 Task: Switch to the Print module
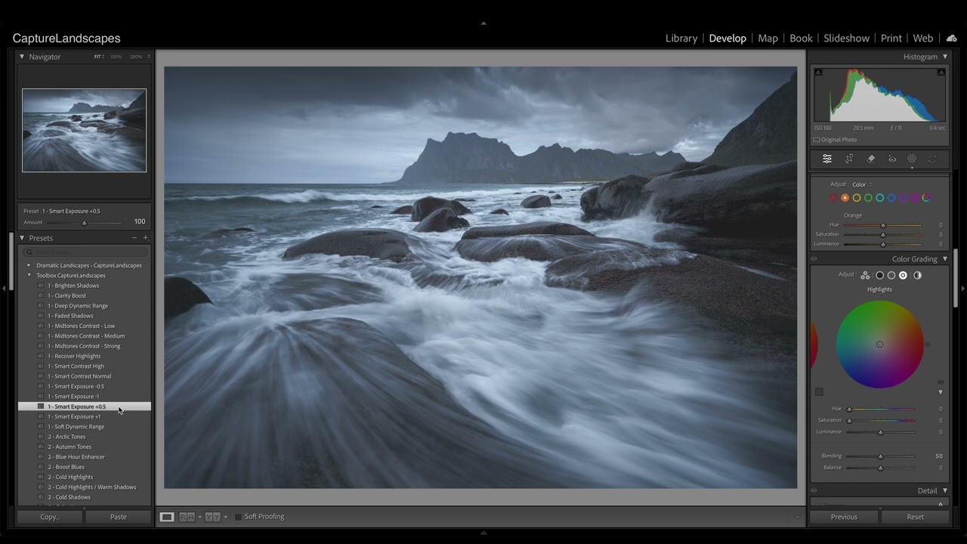point(891,38)
